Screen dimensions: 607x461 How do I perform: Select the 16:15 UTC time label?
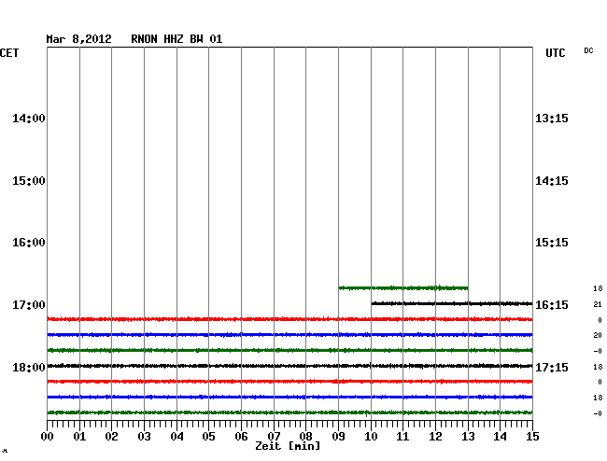click(552, 305)
